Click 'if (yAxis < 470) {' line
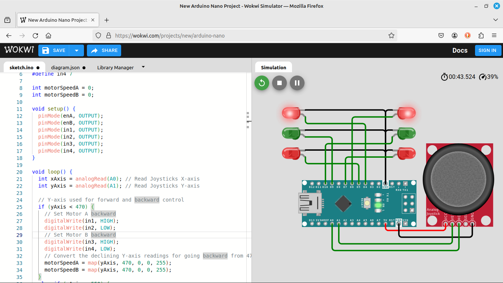The image size is (503, 283). [x=66, y=207]
